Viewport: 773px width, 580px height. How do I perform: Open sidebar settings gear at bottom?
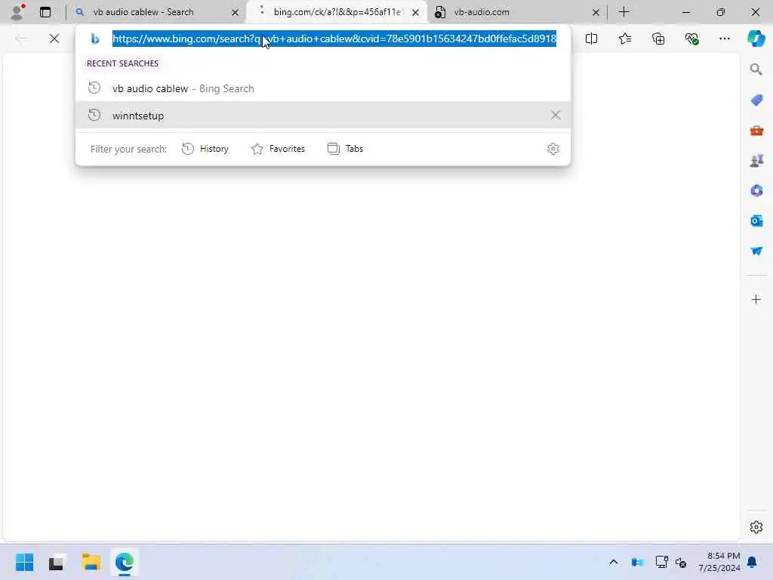756,527
